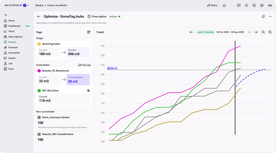Expand the Site ID 897AD:8T selector

pyautogui.click(x=17, y=5)
